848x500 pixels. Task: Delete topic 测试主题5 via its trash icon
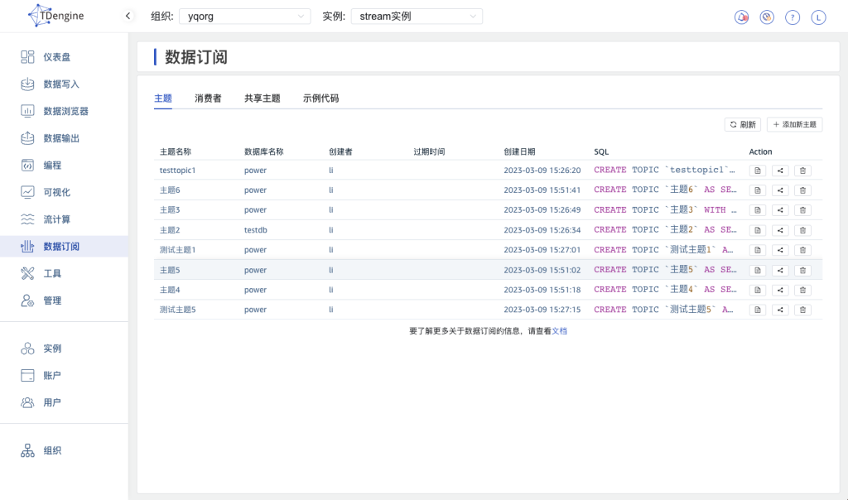(x=802, y=309)
